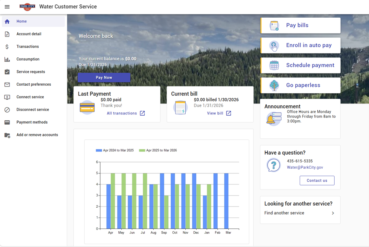The image size is (369, 247).
Task: Click the Contact preferences envelope icon
Action: (7, 85)
